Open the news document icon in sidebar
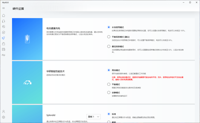Image resolution: width=200 pixels, height=123 pixels. [x=4, y=49]
